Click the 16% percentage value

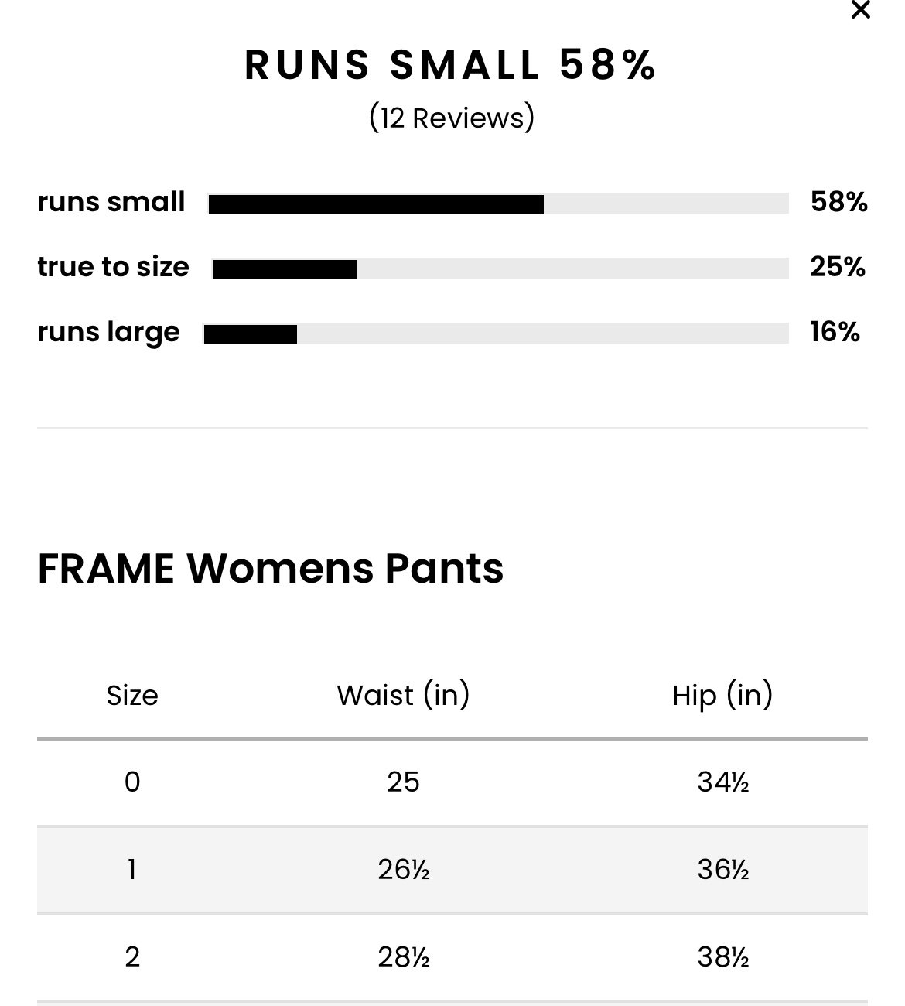click(x=835, y=332)
